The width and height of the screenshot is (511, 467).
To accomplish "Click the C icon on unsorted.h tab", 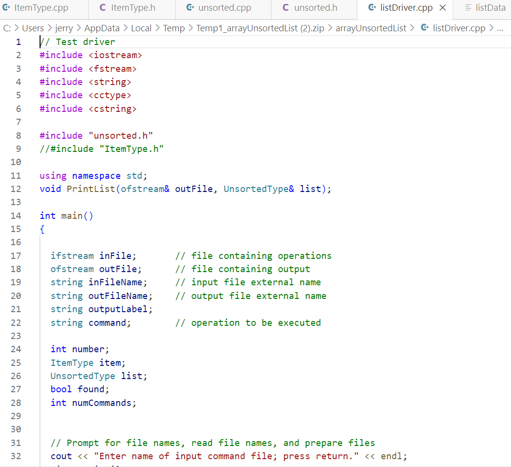I will (286, 7).
